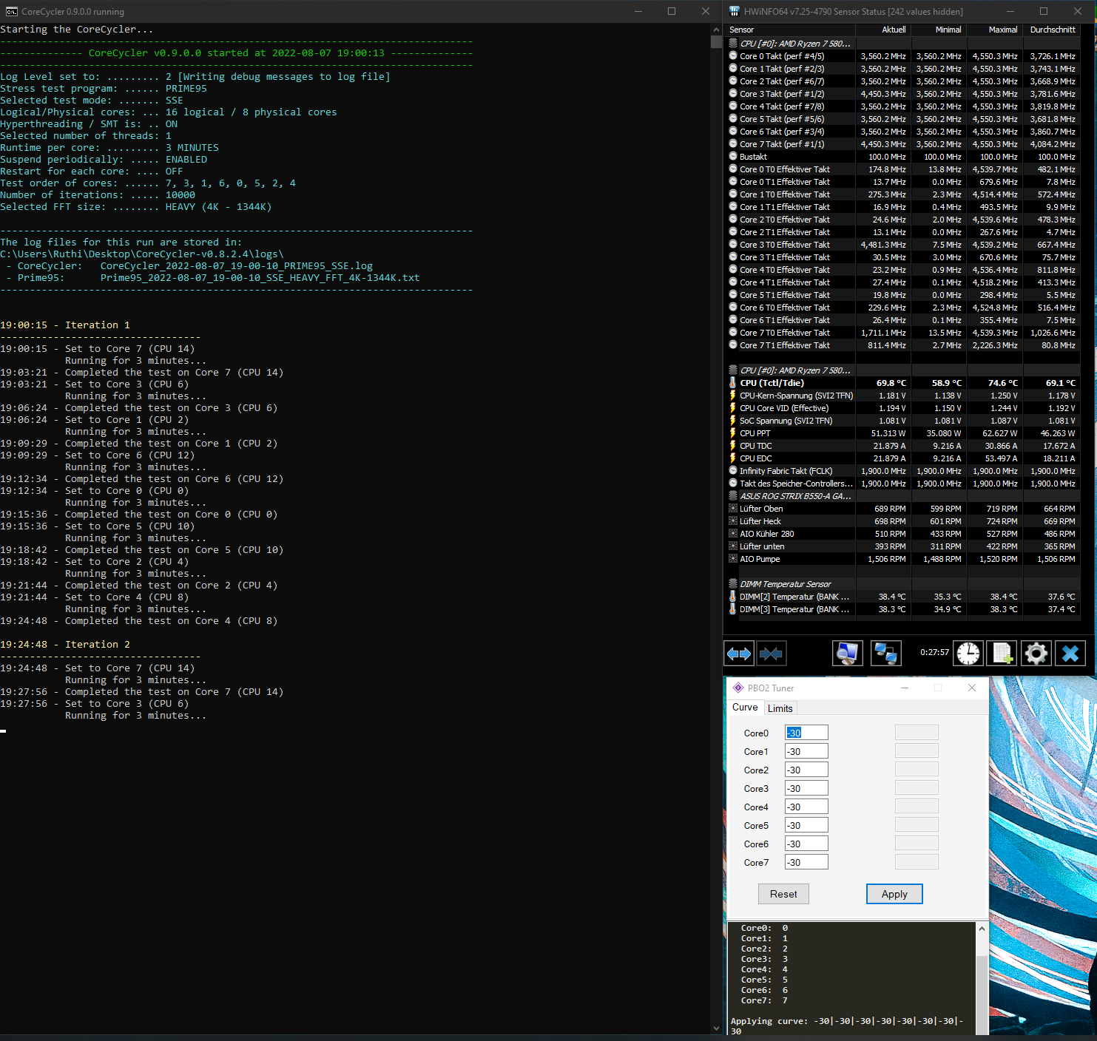Click the Core 0 Takt clock icon
This screenshot has width=1097, height=1041.
coord(733,56)
